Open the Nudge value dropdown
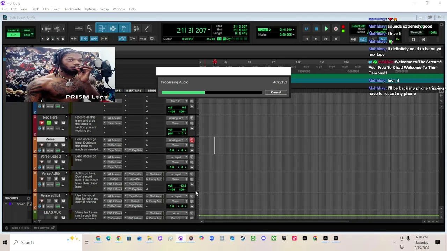Image resolution: width=447 pixels, height=251 pixels. [x=293, y=35]
